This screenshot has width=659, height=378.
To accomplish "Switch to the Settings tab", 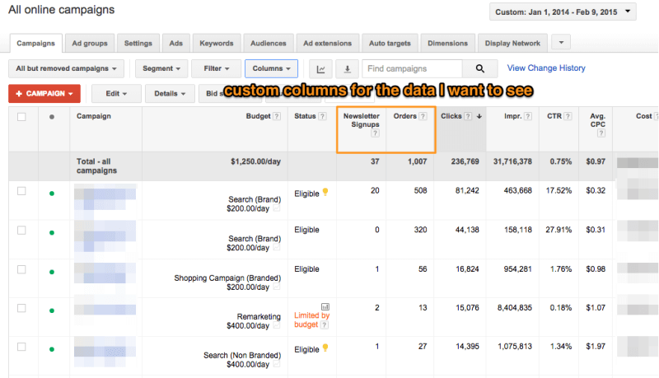I will [138, 44].
